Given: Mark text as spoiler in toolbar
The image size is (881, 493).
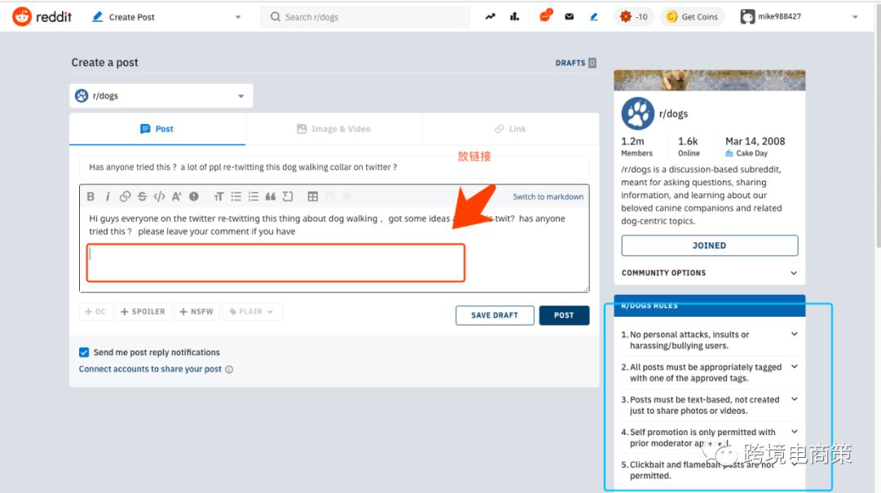Looking at the screenshot, I should [194, 196].
